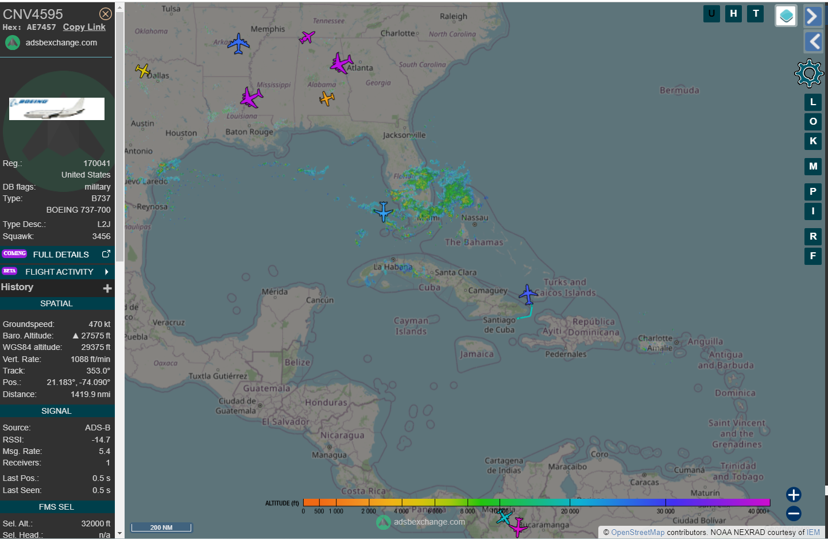Close the CNV4595 aircraft info panel

[x=106, y=14]
